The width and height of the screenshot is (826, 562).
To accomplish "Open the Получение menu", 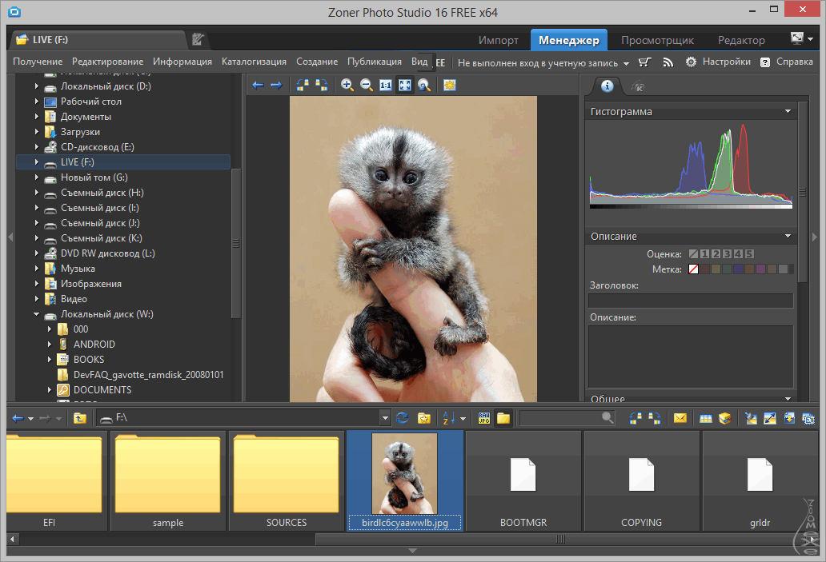I will [x=38, y=62].
